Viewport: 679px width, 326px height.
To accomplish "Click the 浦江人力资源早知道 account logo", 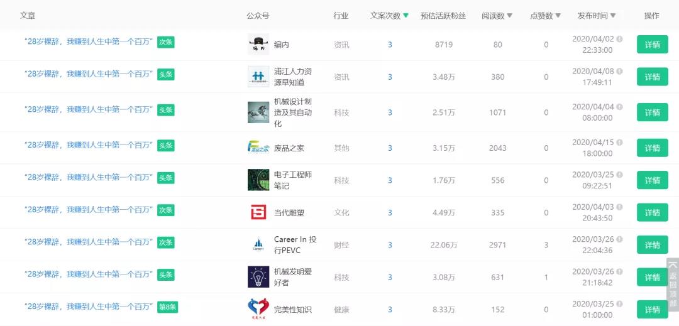I will coord(258,77).
